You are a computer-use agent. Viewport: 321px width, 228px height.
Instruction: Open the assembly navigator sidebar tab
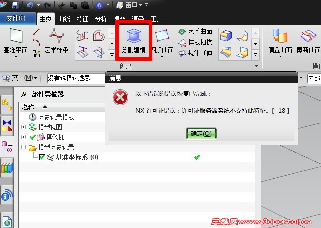point(7,104)
